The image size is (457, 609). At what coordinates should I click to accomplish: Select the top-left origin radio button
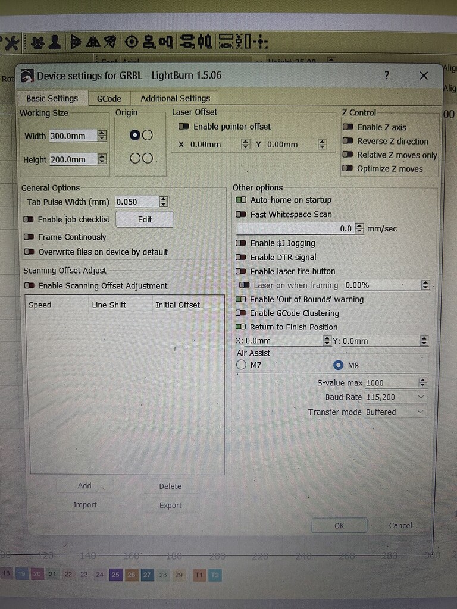135,135
